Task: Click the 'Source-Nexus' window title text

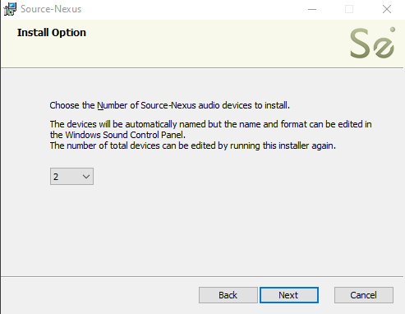Action: [51, 9]
